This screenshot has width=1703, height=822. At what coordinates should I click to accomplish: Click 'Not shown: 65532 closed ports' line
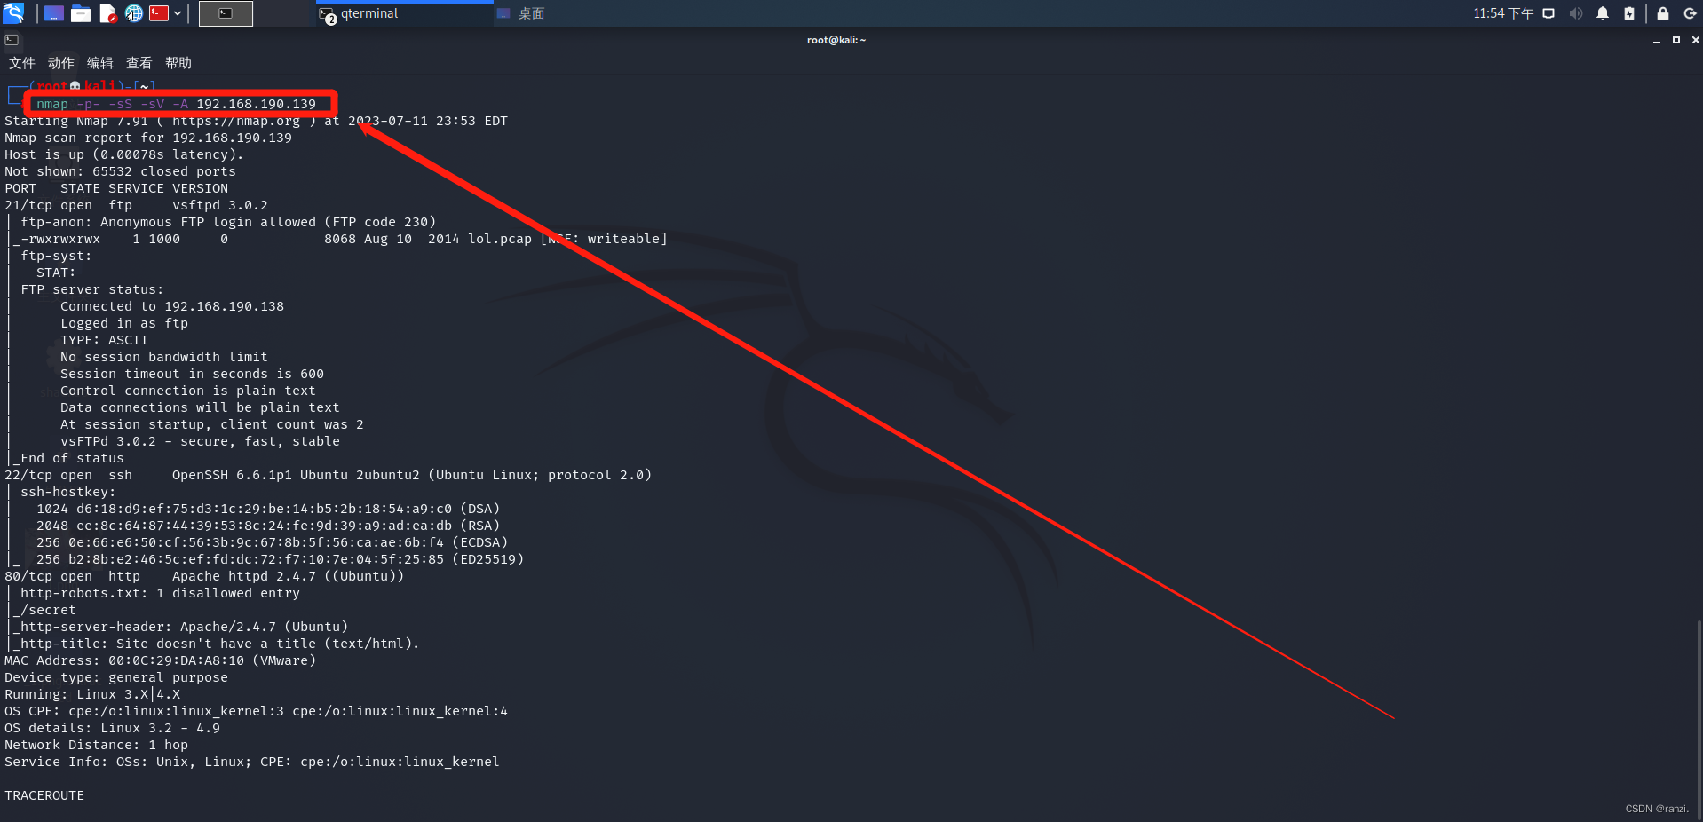120,171
